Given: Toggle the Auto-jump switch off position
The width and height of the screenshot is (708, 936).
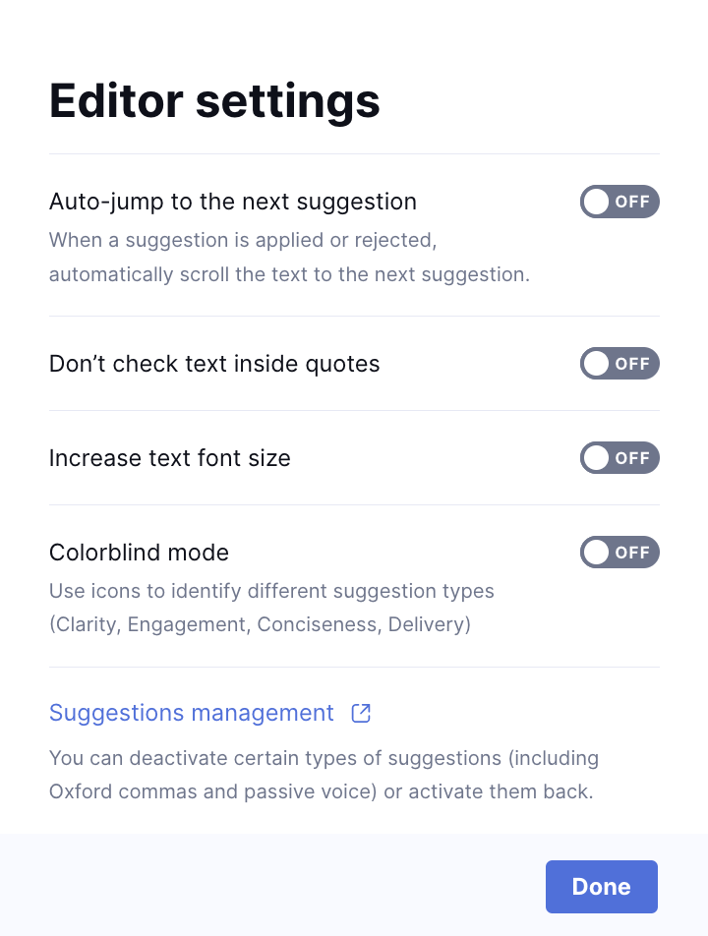Looking at the screenshot, I should [x=619, y=202].
